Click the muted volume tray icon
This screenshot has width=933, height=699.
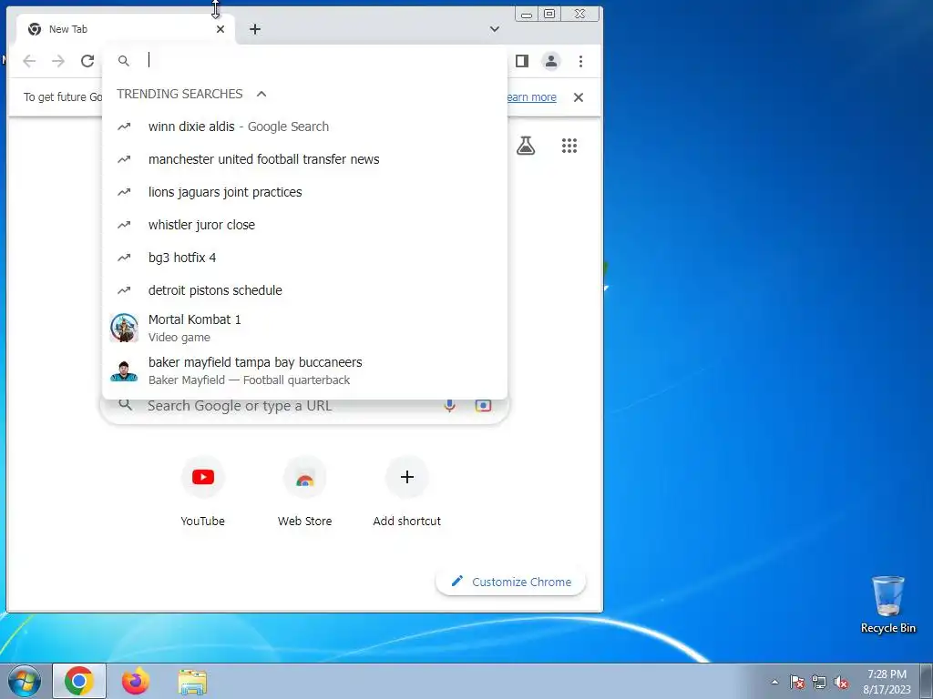pos(841,682)
